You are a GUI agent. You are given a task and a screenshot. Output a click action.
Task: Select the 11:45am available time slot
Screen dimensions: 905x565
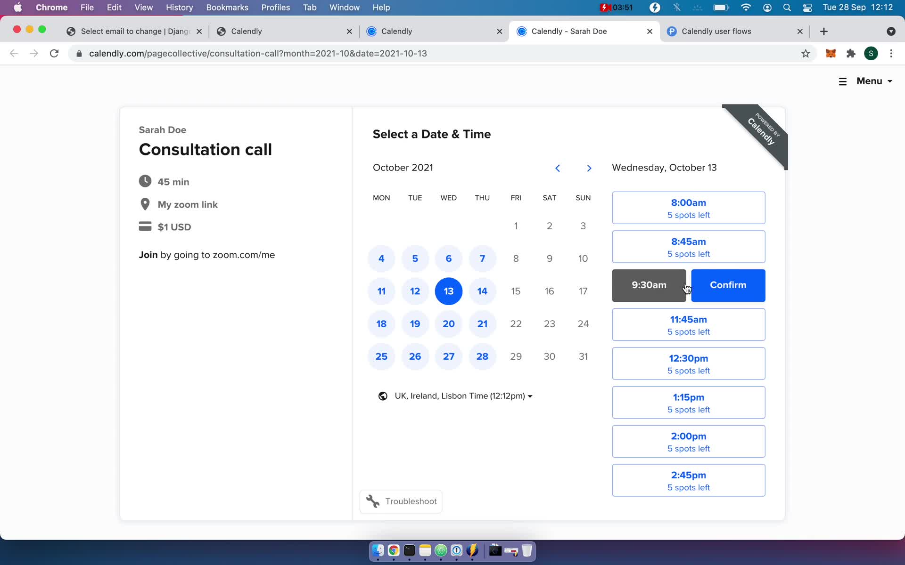(x=688, y=325)
